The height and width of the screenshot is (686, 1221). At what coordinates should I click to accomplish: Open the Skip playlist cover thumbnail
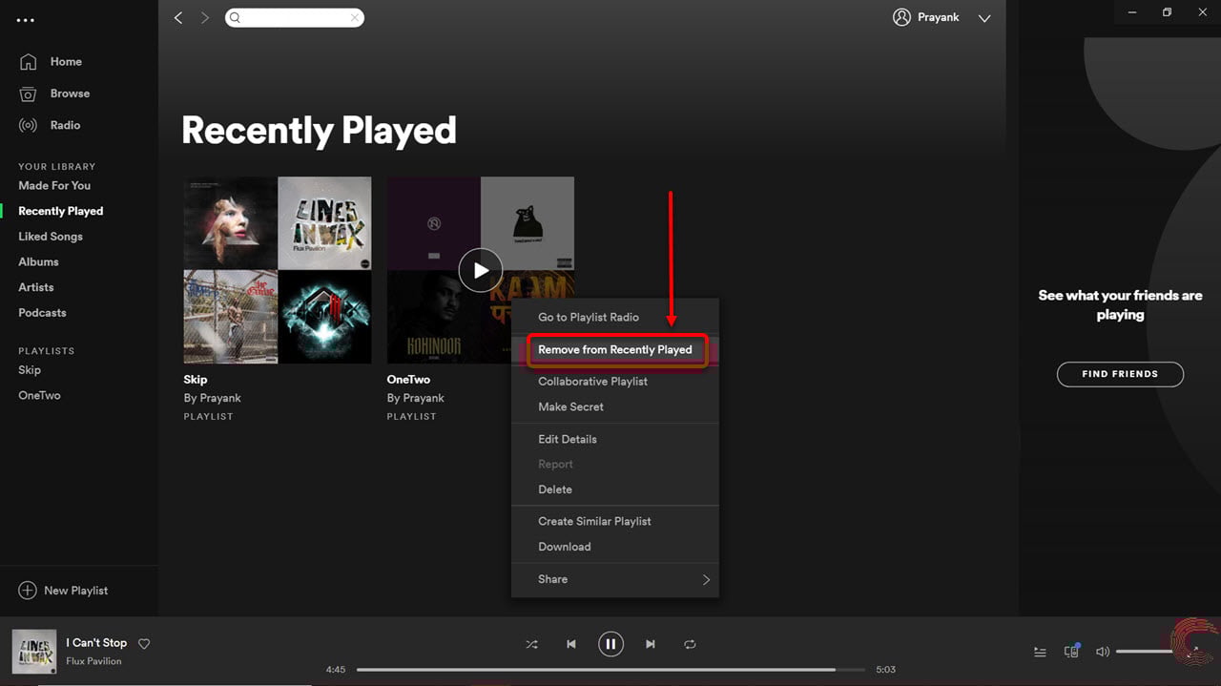(x=278, y=270)
